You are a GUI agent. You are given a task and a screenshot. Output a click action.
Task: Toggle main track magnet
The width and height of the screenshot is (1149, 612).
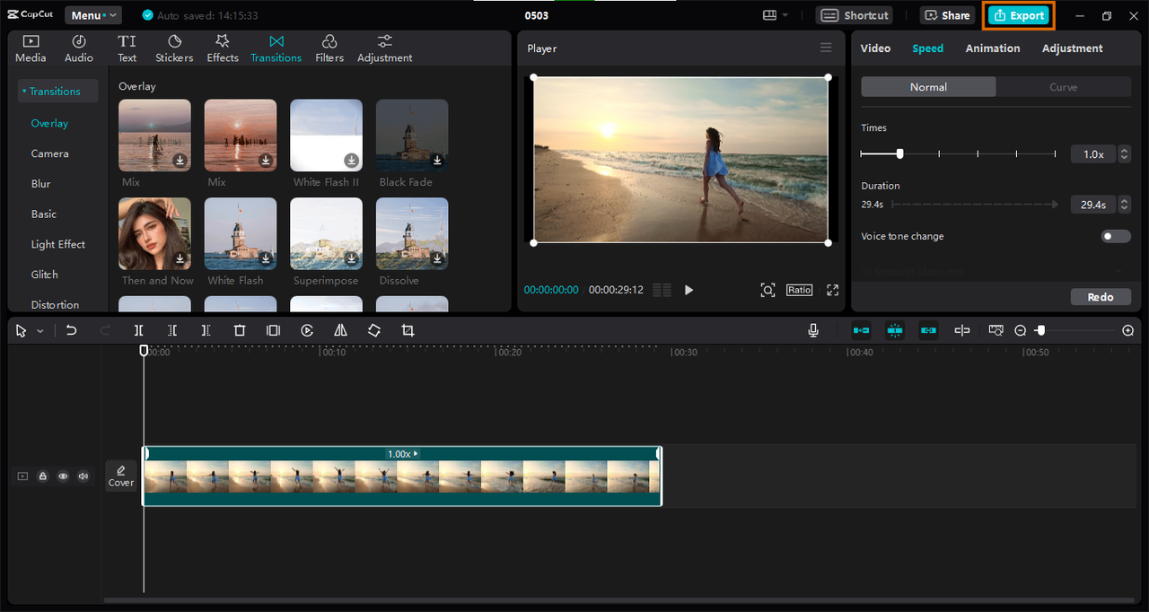point(861,330)
